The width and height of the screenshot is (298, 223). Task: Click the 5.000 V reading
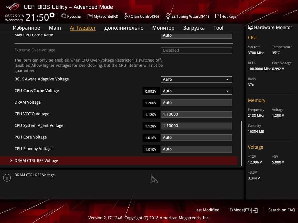pyautogui.click(x=278, y=162)
